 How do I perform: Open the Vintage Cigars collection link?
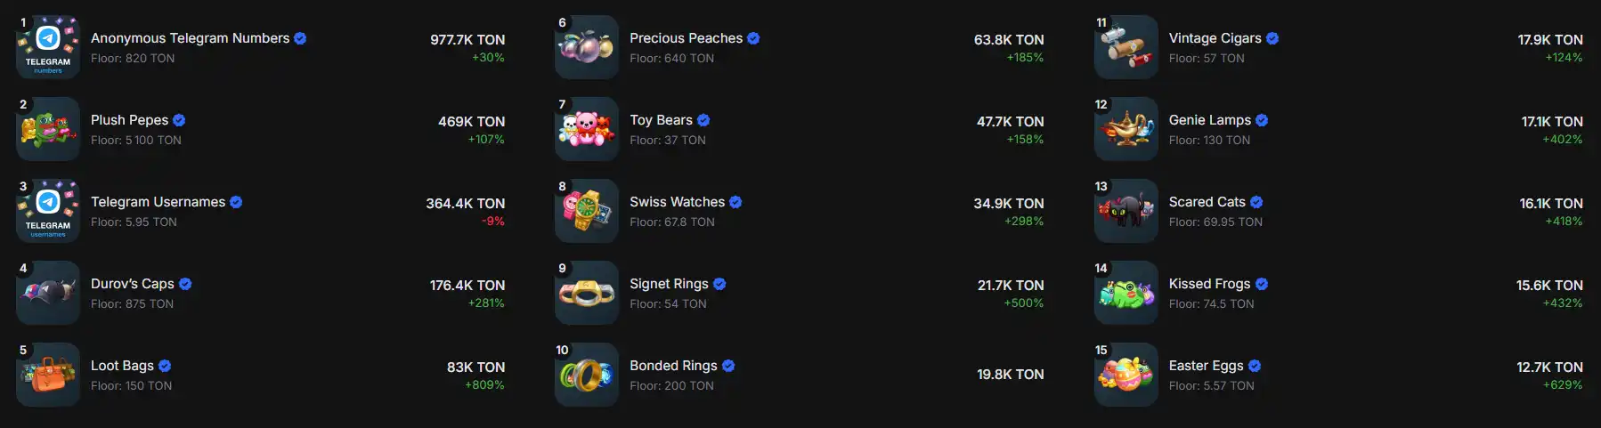(1215, 38)
